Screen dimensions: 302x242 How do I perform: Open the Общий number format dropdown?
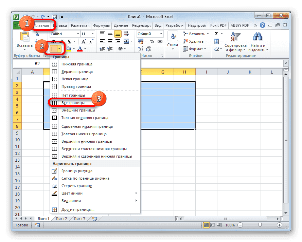tap(161, 34)
